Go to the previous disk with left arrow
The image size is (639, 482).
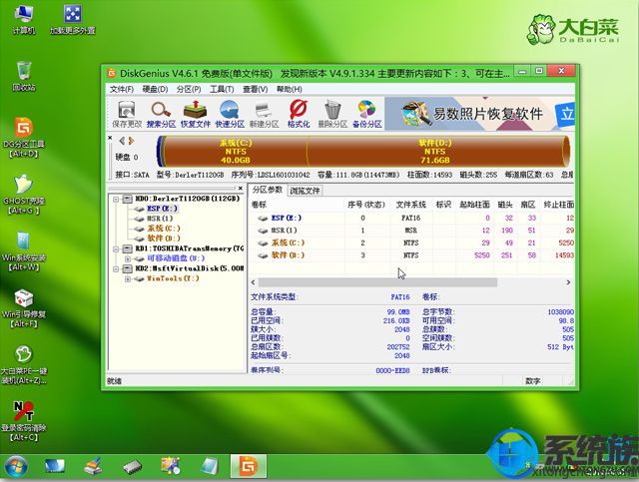click(122, 141)
